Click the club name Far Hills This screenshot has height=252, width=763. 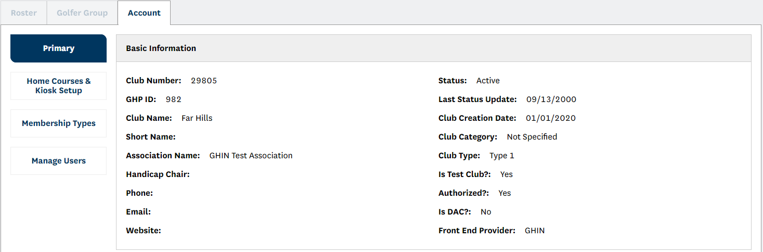197,118
